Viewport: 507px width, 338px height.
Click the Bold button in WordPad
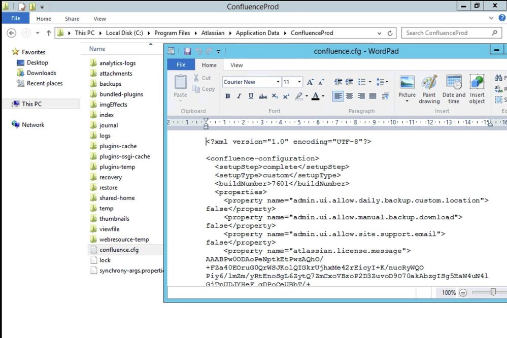click(228, 96)
